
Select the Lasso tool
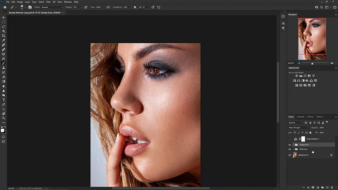[4, 26]
